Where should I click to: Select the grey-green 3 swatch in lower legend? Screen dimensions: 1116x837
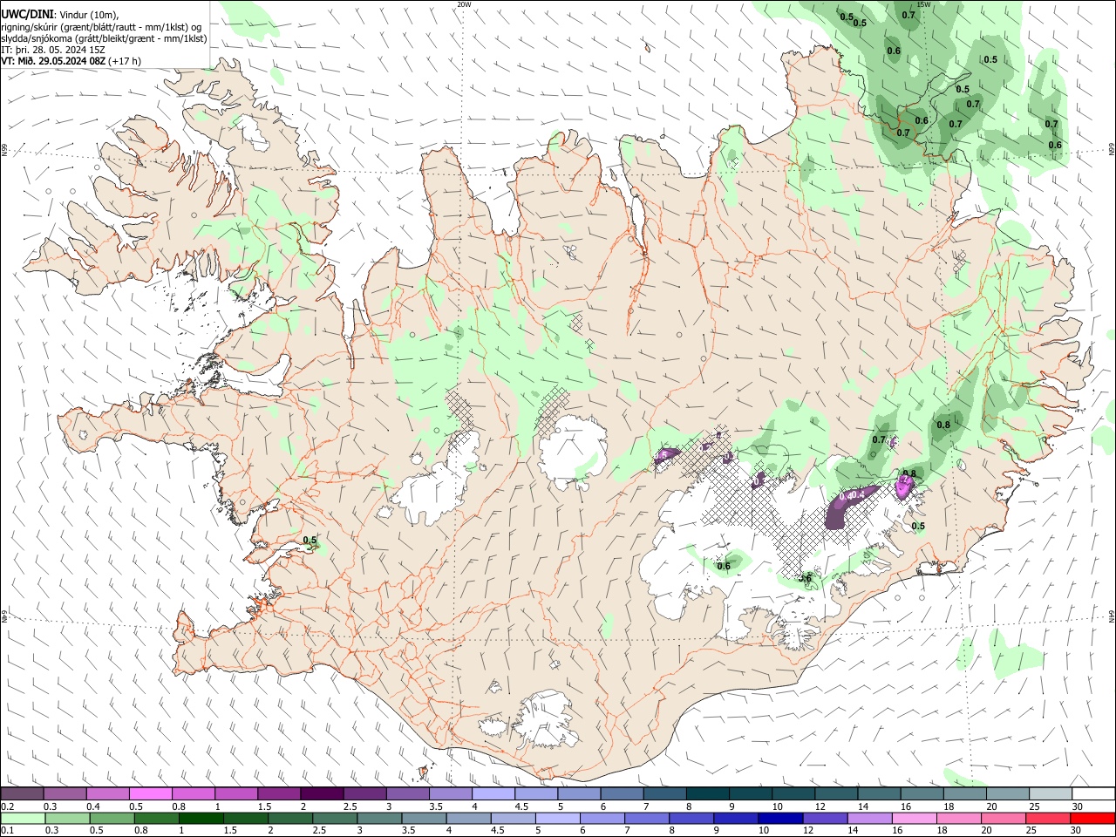point(378,819)
